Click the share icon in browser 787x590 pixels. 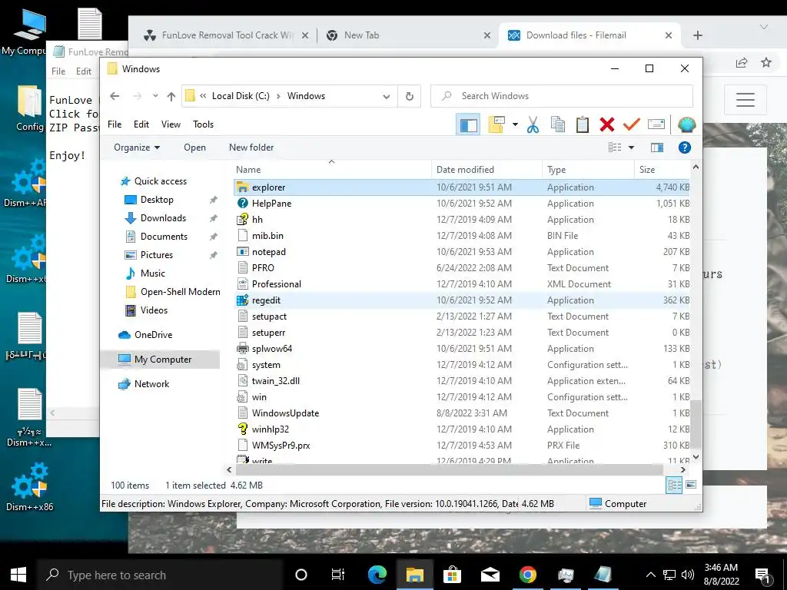tap(742, 62)
